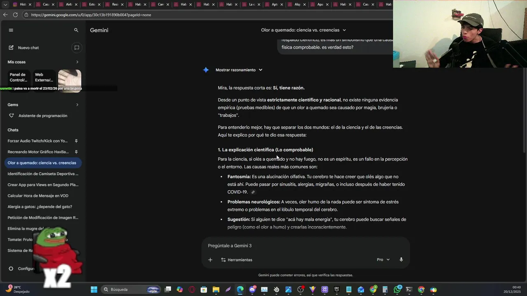
Task: Unpin the Recreando Motor Gráfico HaxBall chat pin
Action: [x=76, y=152]
